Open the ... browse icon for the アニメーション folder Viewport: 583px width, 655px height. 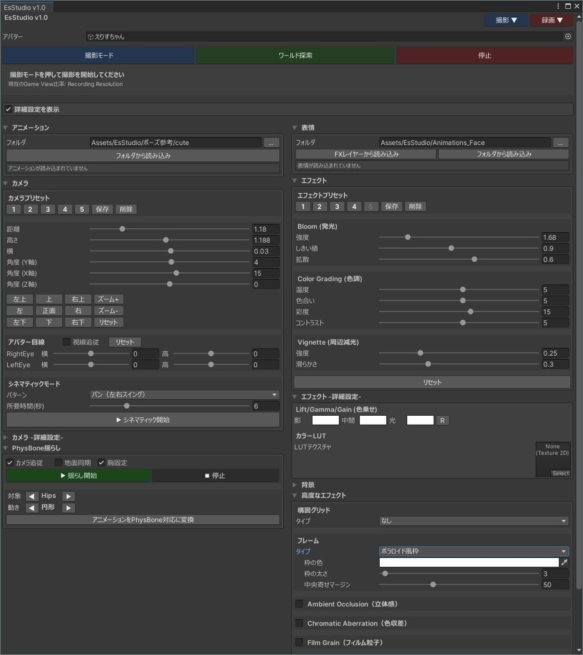(x=273, y=142)
